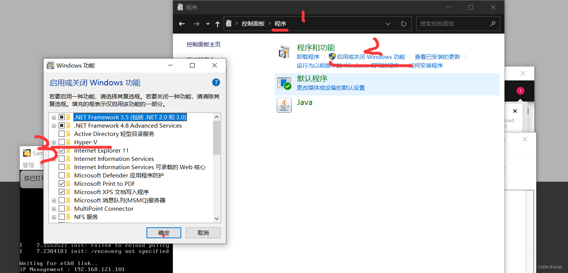Image resolution: width=568 pixels, height=273 pixels.
Task: Open the 默认程序 heading
Action: (312, 79)
